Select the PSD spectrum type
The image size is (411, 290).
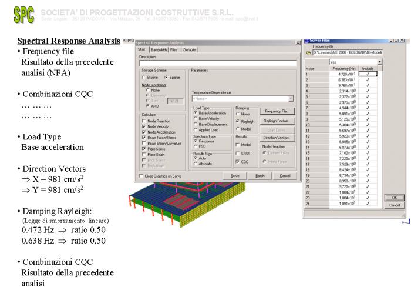point(195,146)
